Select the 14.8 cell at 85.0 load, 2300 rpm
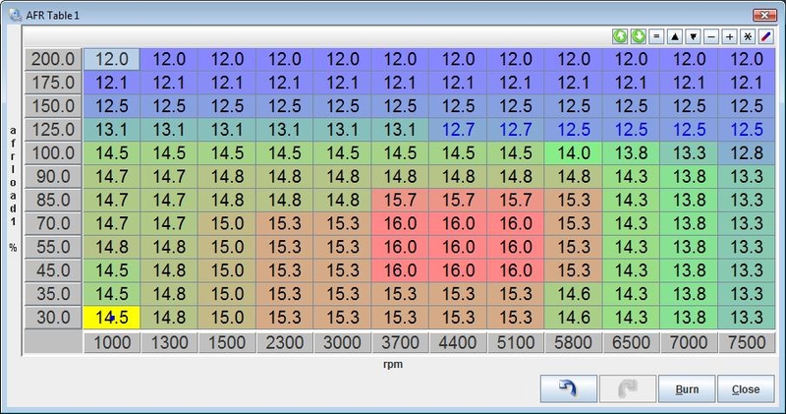The image size is (786, 414). point(285,200)
